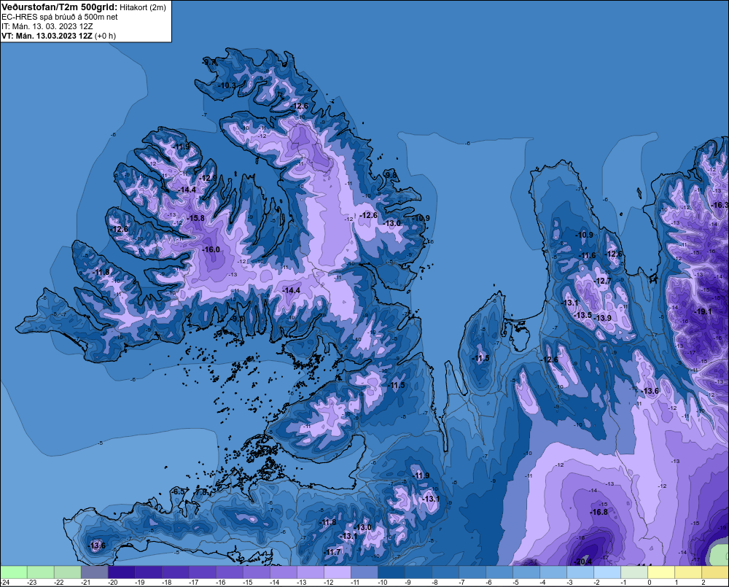Pick the -16 legend color swatch
The image size is (729, 587).
[x=230, y=572]
